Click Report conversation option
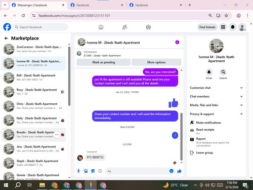This screenshot has width=253, height=190. click(x=216, y=142)
